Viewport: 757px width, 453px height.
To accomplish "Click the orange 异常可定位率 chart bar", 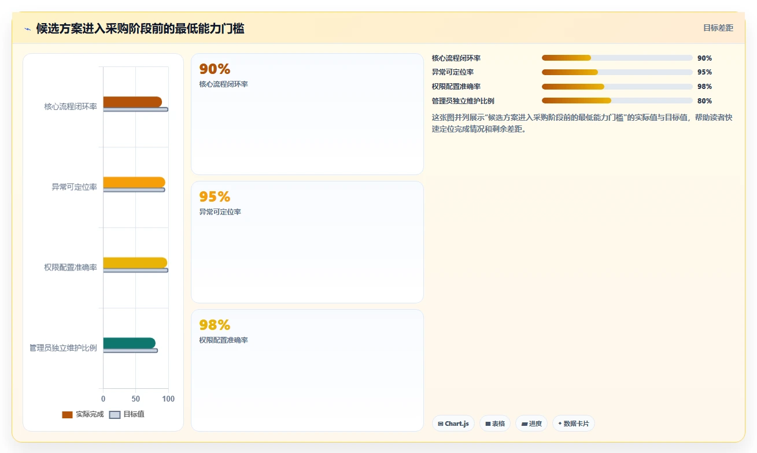I will point(134,183).
